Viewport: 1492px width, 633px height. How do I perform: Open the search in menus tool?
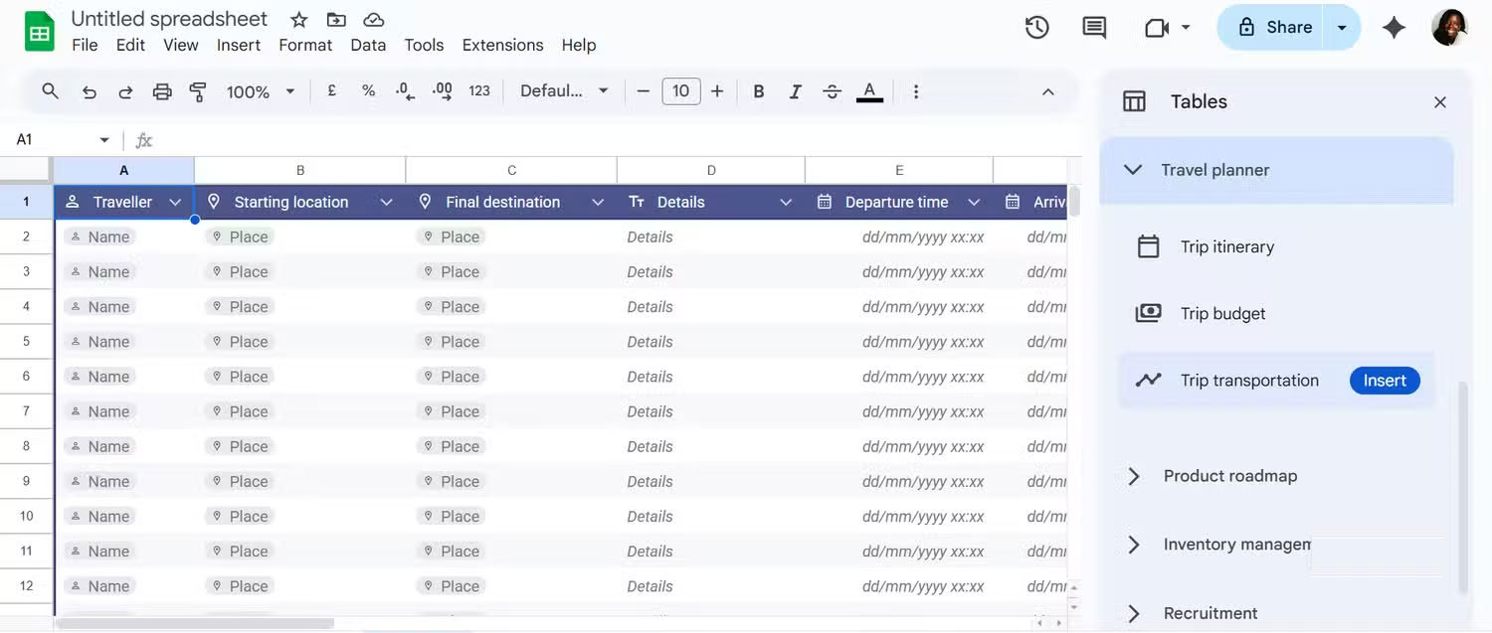tap(50, 90)
